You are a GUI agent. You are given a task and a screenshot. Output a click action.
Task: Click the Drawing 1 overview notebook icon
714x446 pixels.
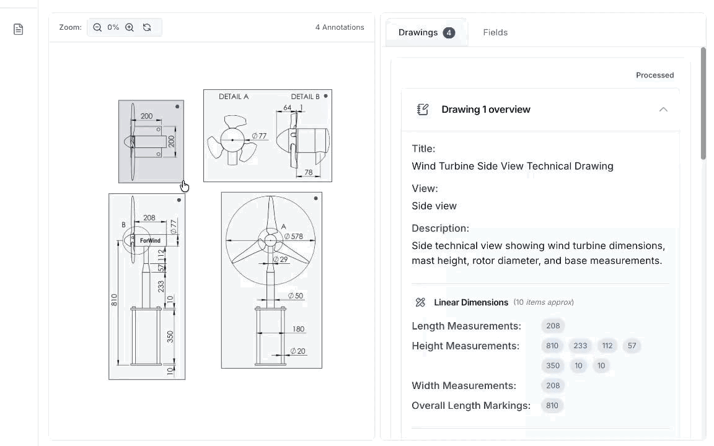[x=423, y=110]
